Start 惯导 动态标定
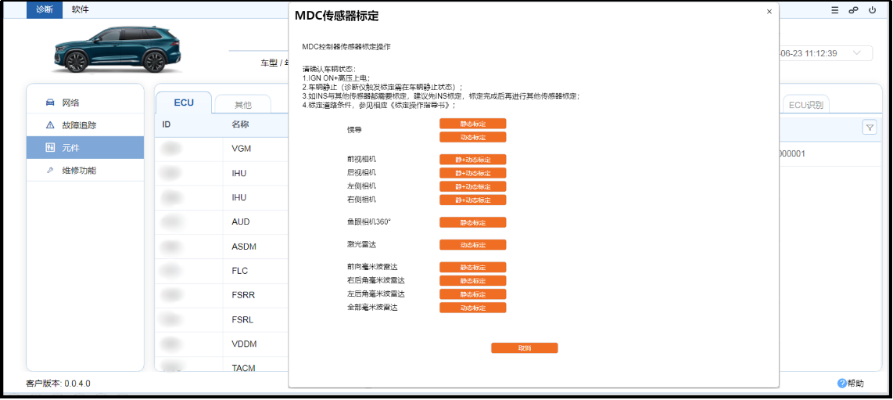The height and width of the screenshot is (400, 893). pos(473,137)
